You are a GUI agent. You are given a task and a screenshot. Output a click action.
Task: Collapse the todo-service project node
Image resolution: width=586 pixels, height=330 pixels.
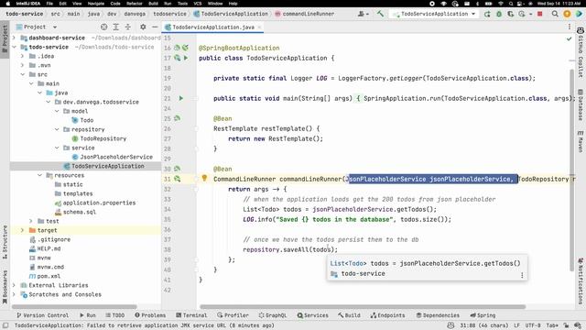click(15, 47)
